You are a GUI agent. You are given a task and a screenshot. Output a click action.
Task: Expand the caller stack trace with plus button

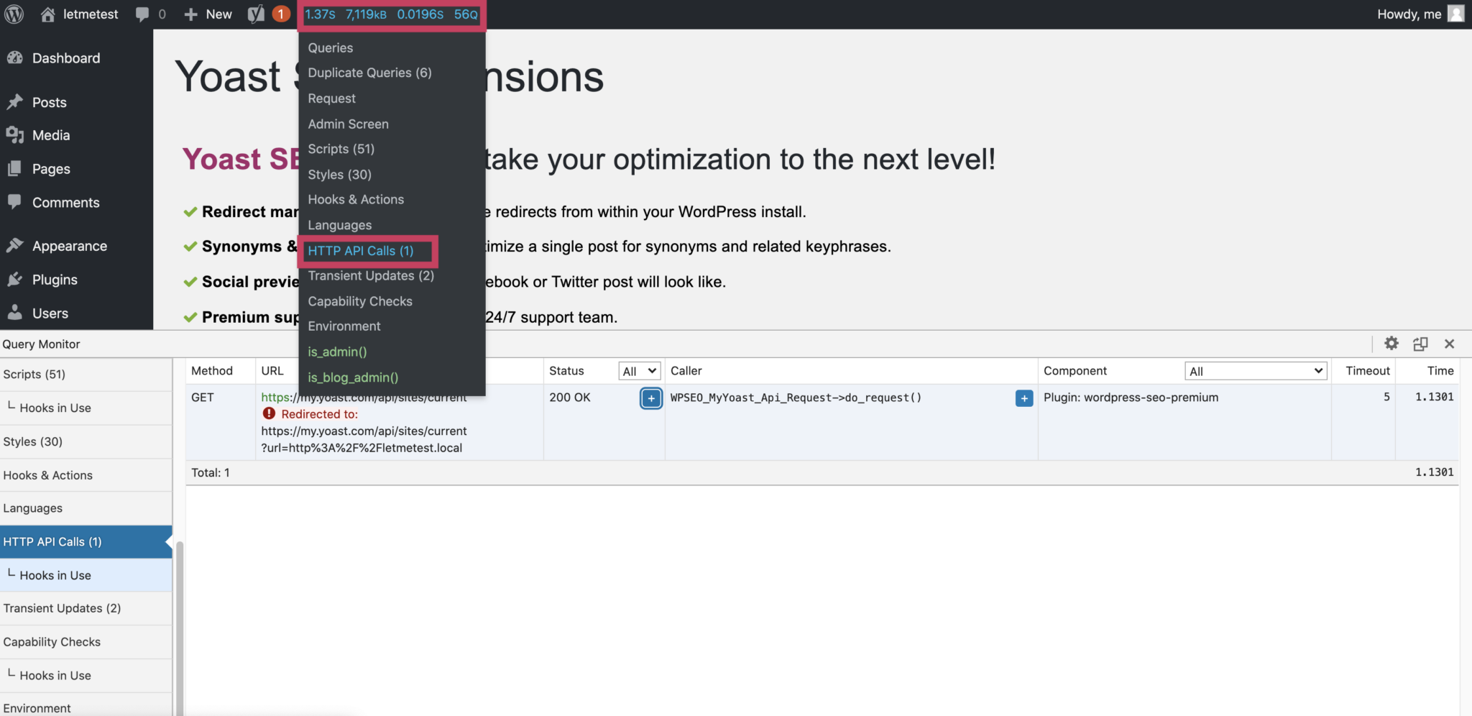tap(650, 398)
